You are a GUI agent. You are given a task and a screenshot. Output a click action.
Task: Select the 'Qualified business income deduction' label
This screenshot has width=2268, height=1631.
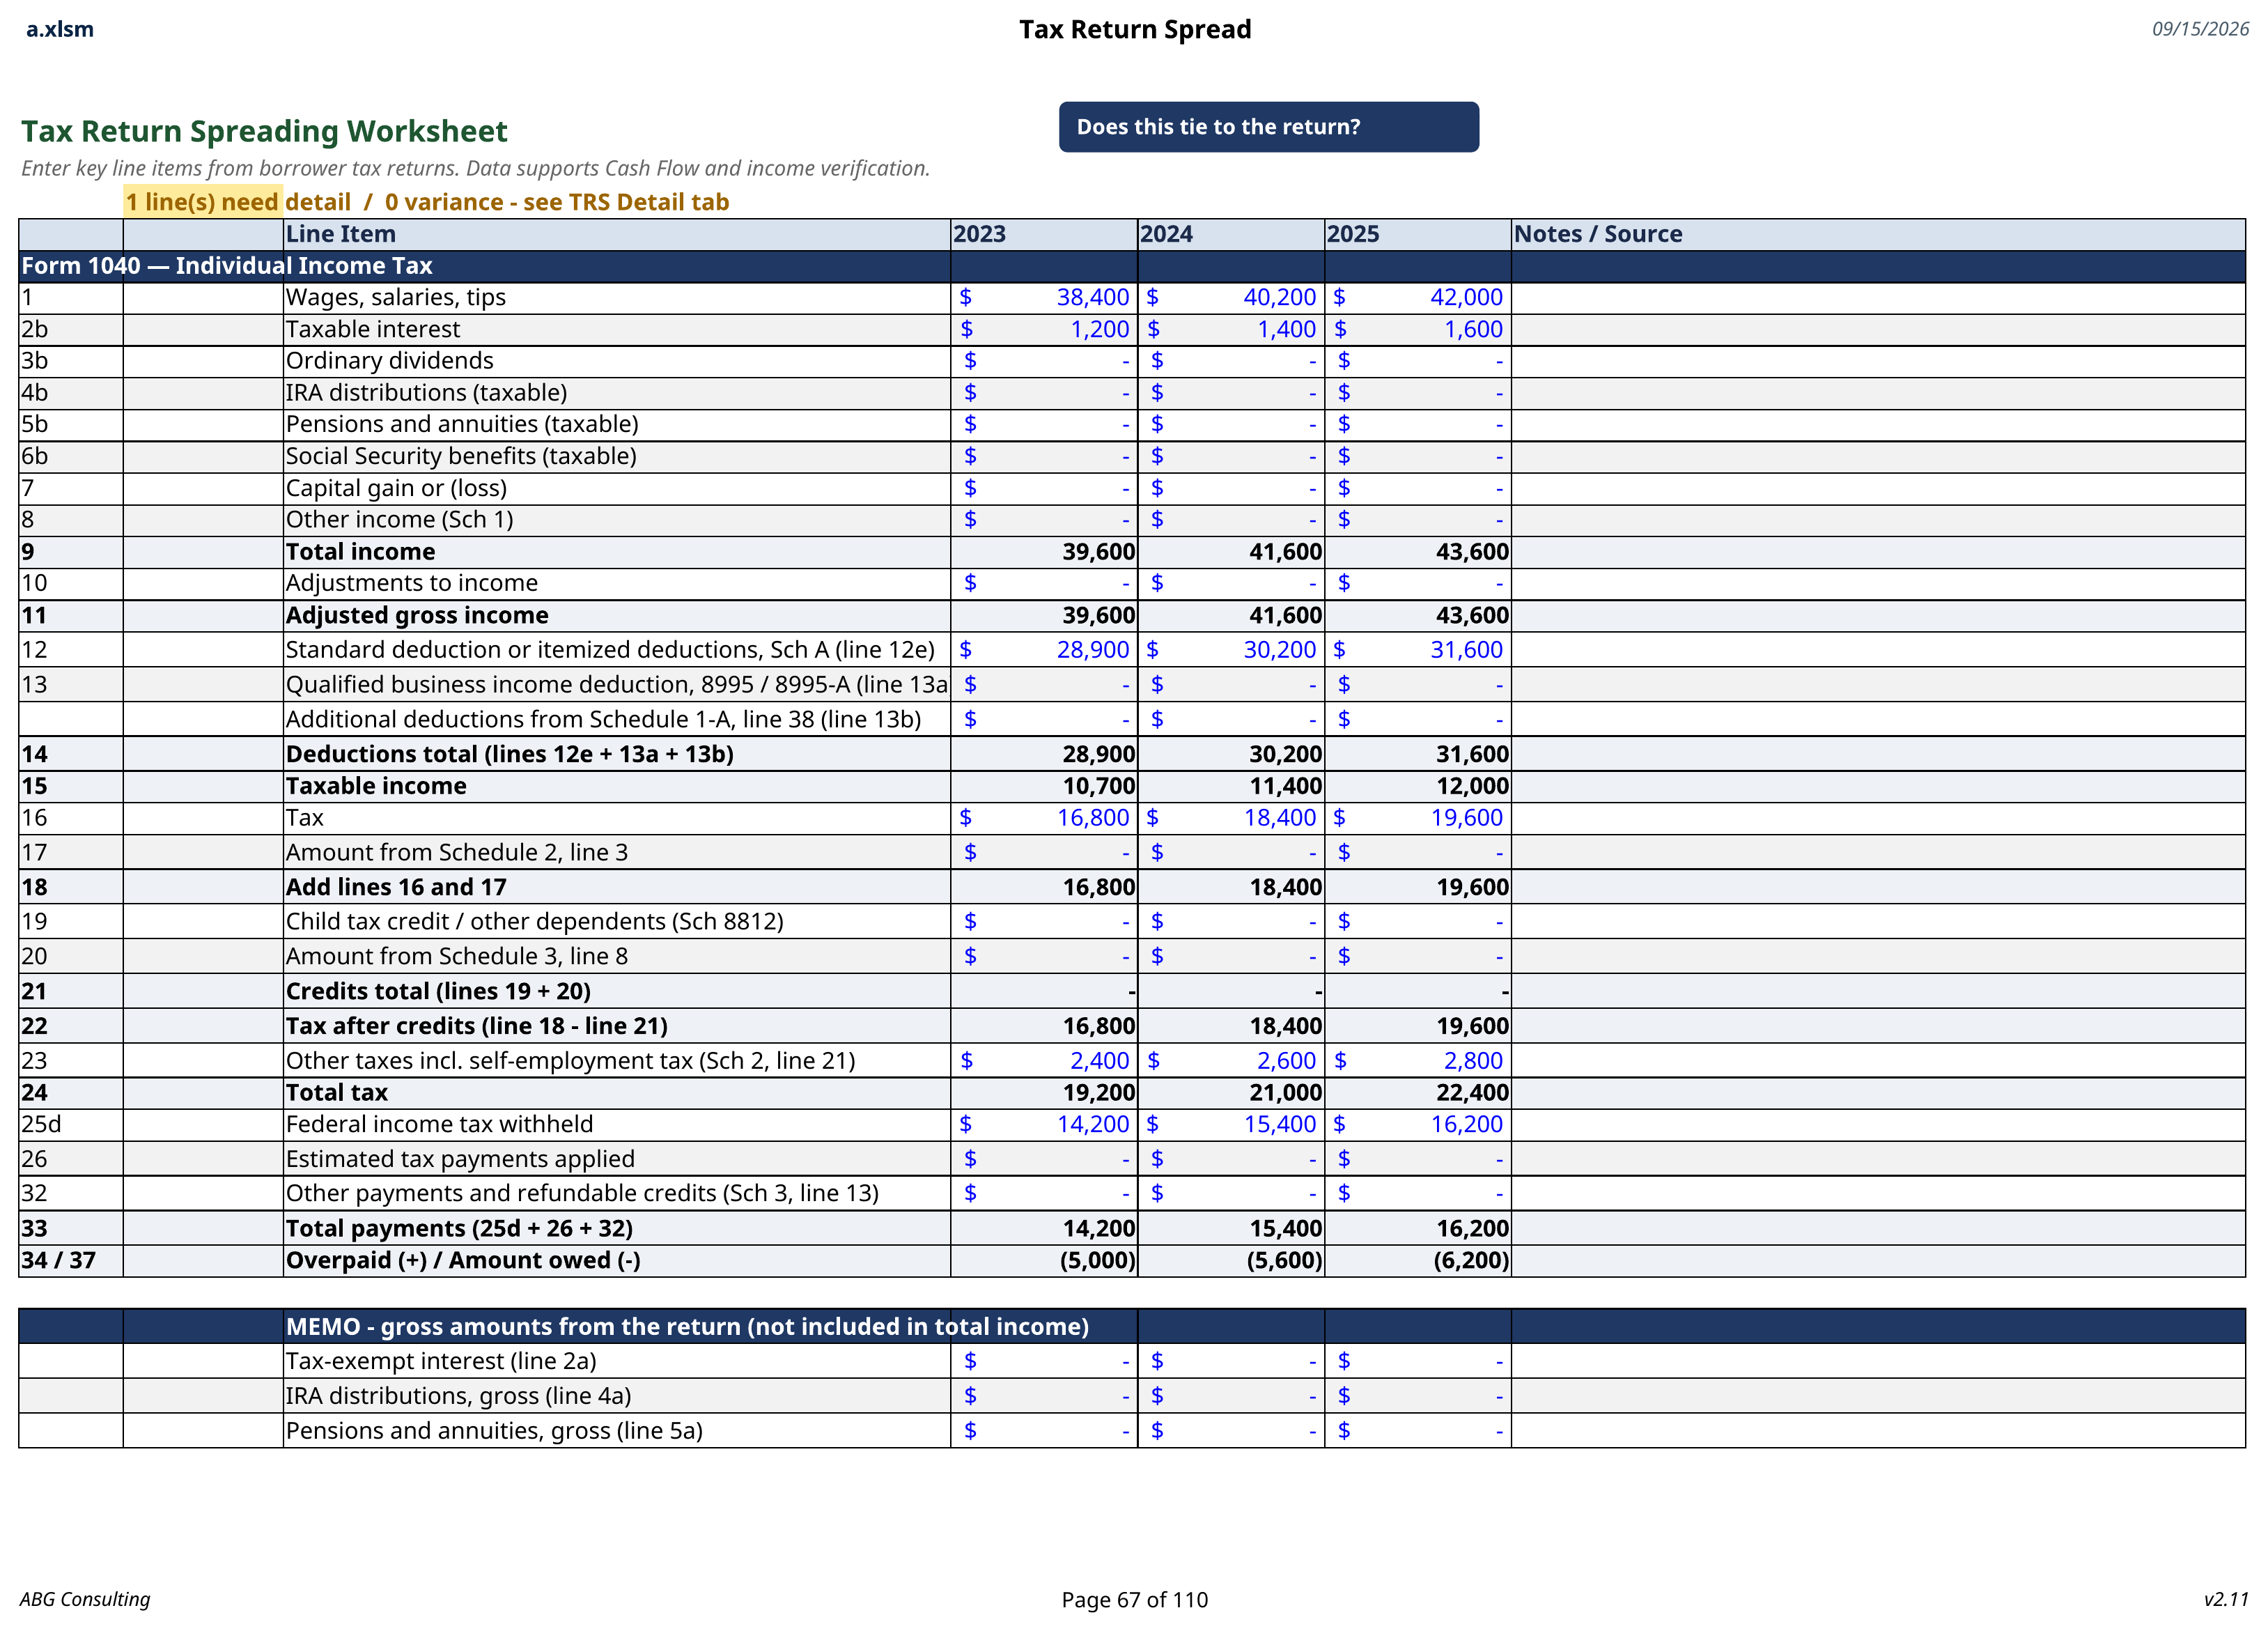tap(617, 685)
